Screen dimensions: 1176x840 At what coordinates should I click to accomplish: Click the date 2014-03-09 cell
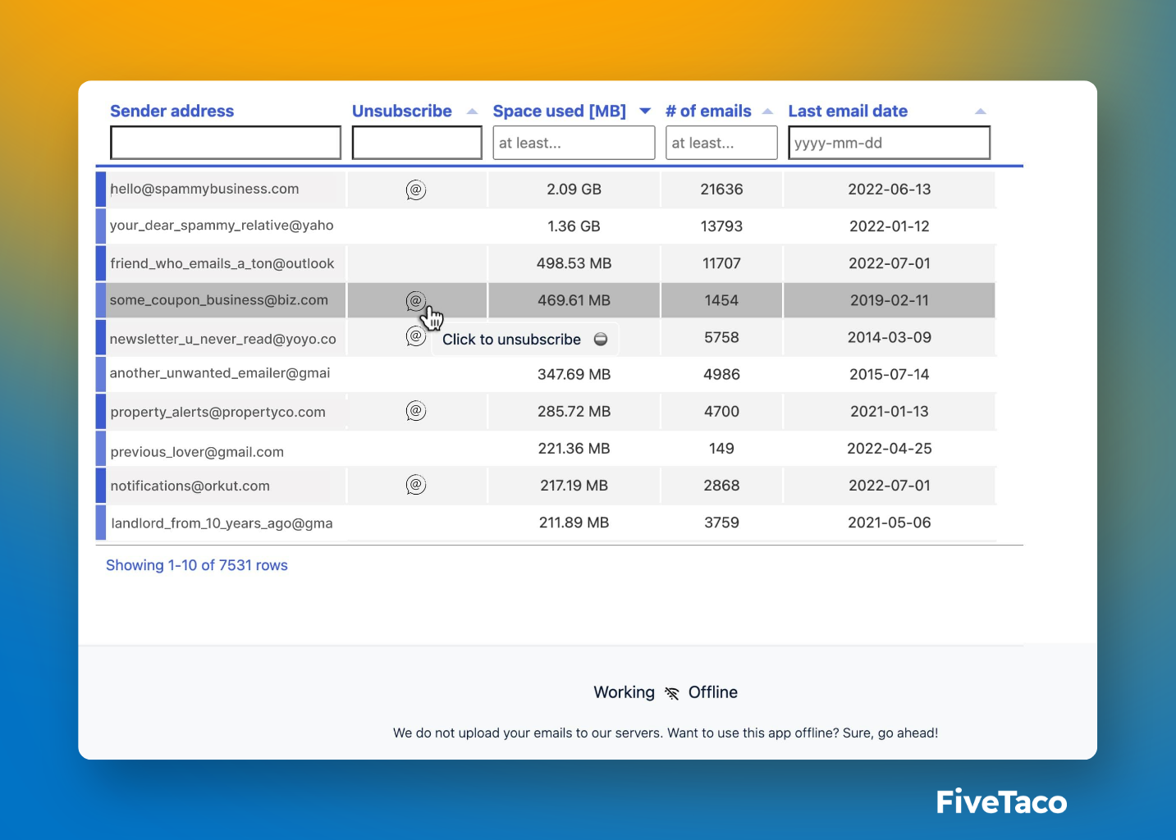(x=890, y=337)
